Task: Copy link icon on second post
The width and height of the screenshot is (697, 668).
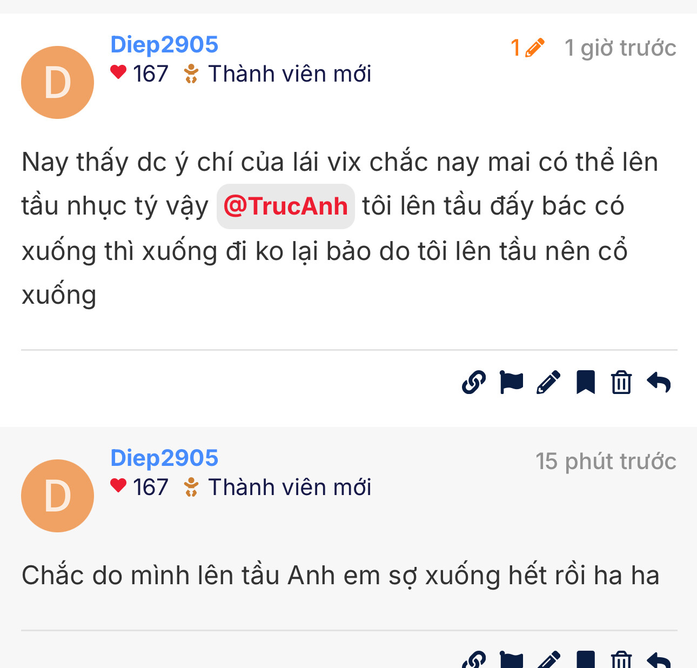Action: 474,660
